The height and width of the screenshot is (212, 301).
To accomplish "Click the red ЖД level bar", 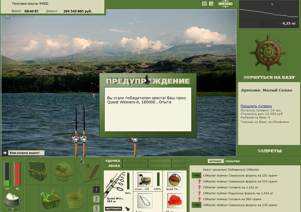I will click(17, 174).
